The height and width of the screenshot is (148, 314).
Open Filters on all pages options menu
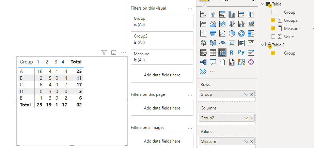pyautogui.click(x=190, y=128)
